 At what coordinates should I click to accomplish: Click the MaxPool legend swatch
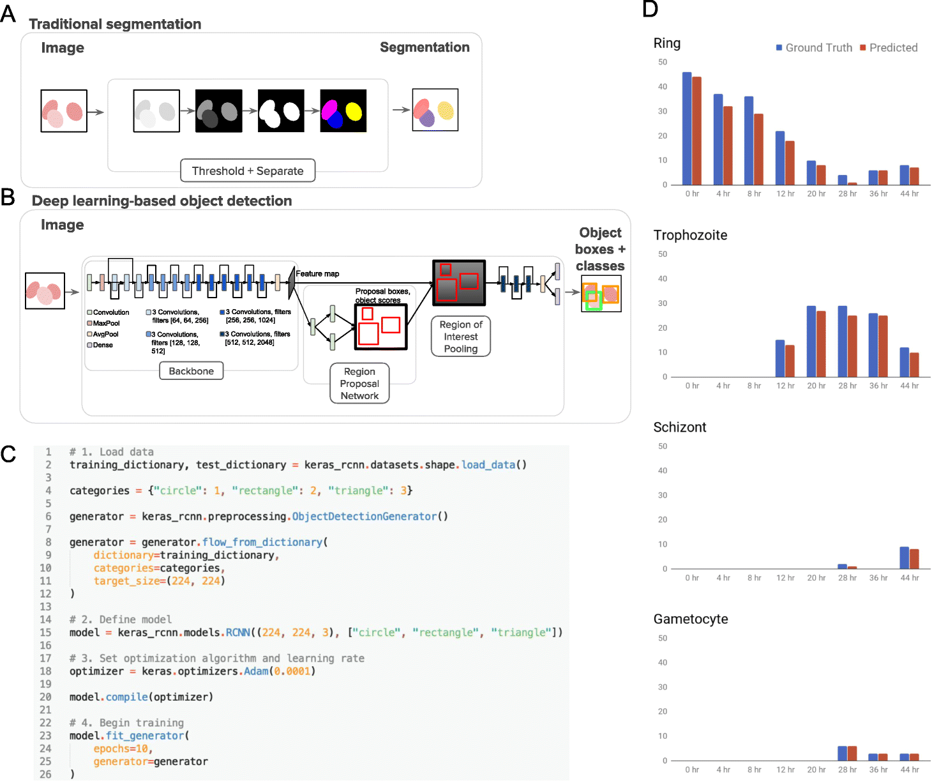(90, 323)
